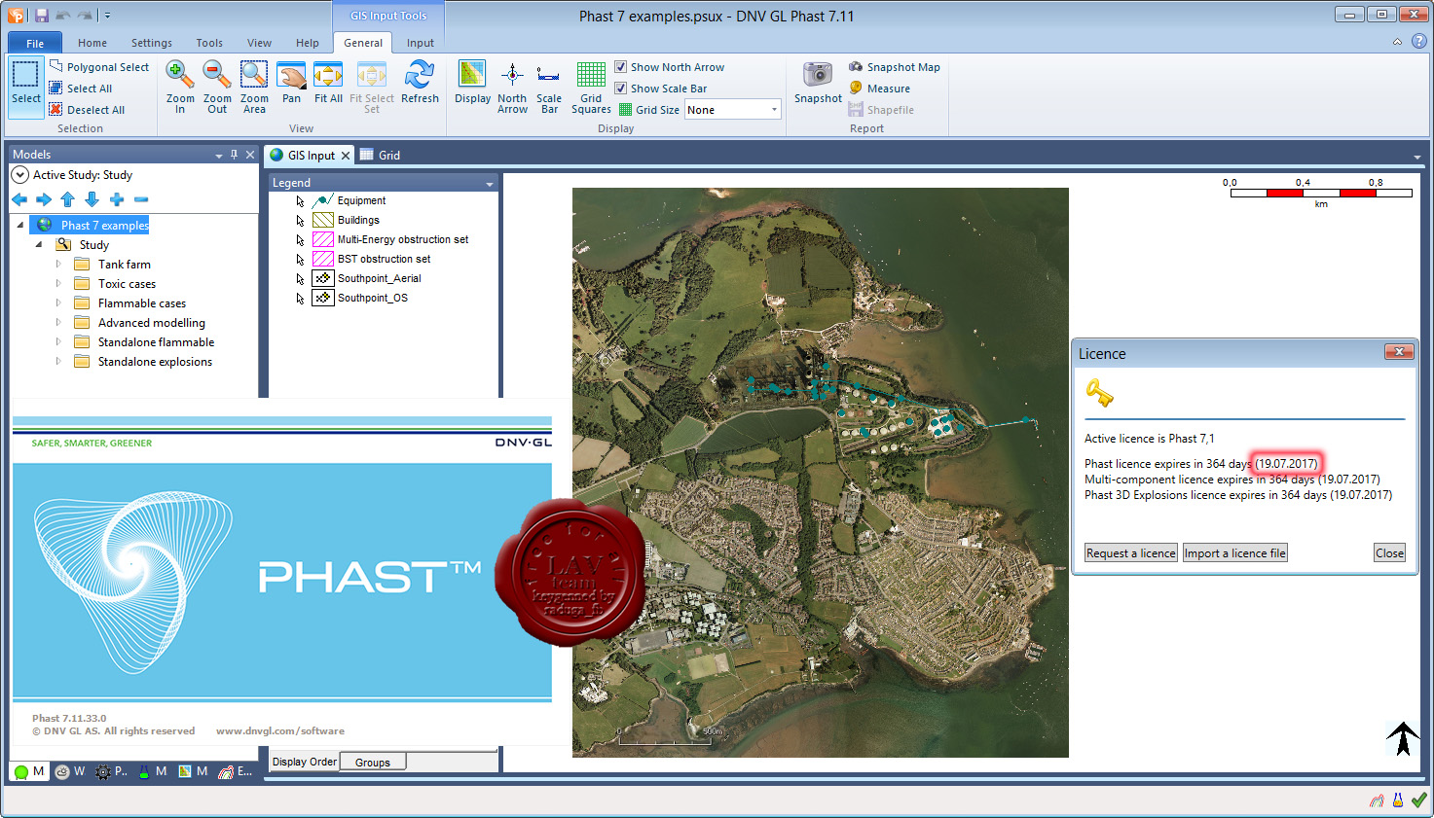This screenshot has height=818, width=1434.
Task: Switch to Display Order tab in legend
Action: pos(304,762)
